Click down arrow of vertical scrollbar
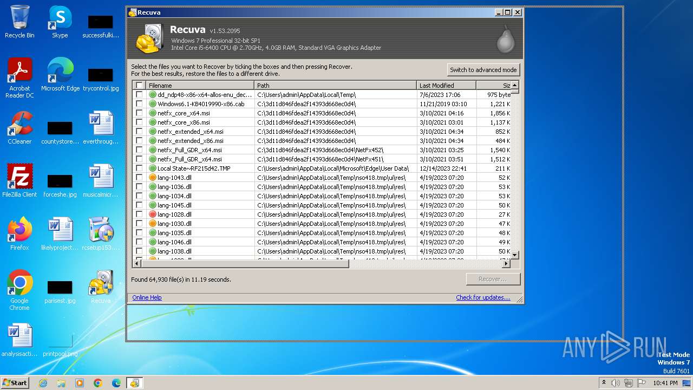The height and width of the screenshot is (390, 693). click(x=515, y=255)
